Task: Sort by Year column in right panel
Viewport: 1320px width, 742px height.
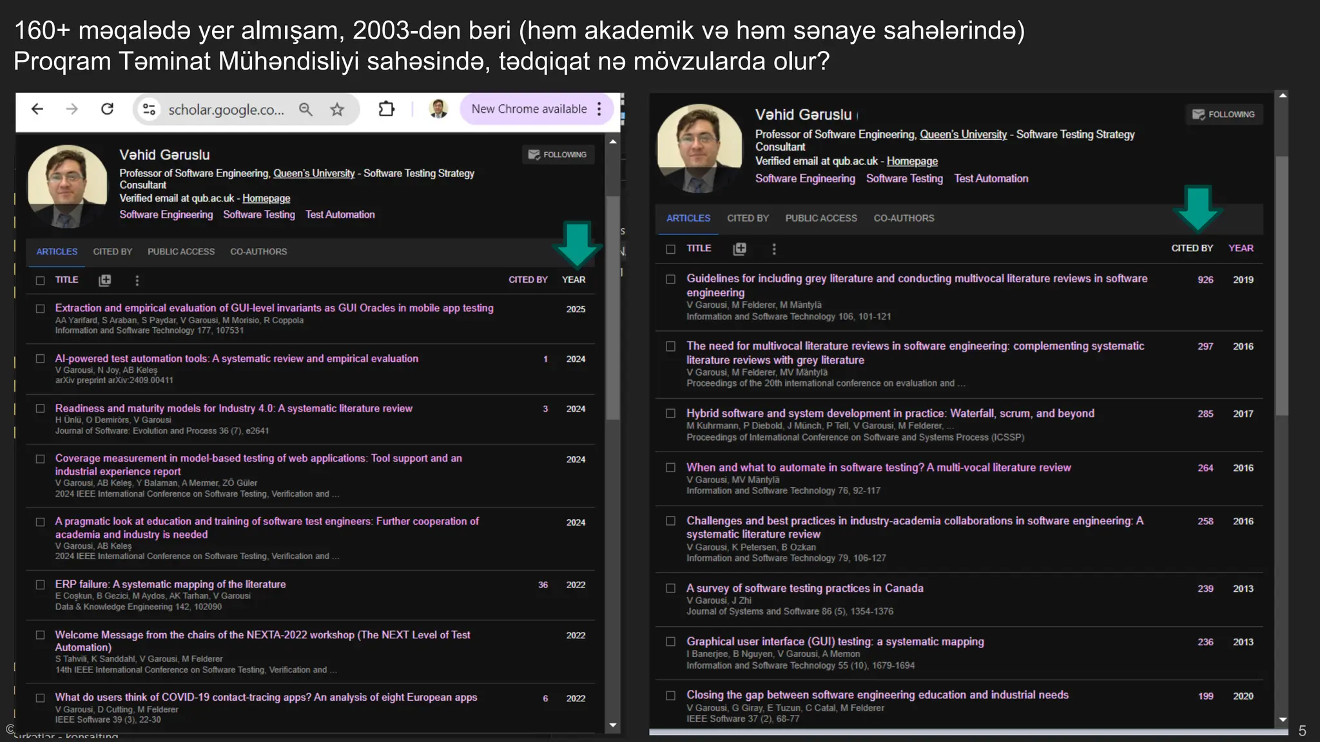Action: click(x=1240, y=249)
